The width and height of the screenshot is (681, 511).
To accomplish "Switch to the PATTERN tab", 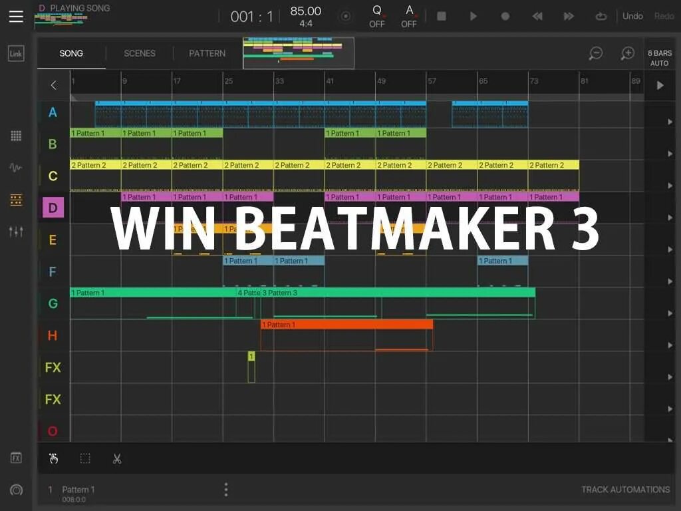I will (x=207, y=53).
